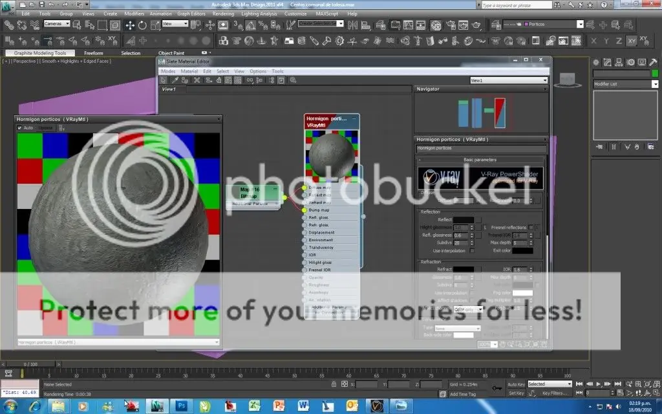Screen dimensions: 662x414
Task: Click the Fog color swatch
Action: 522,293
